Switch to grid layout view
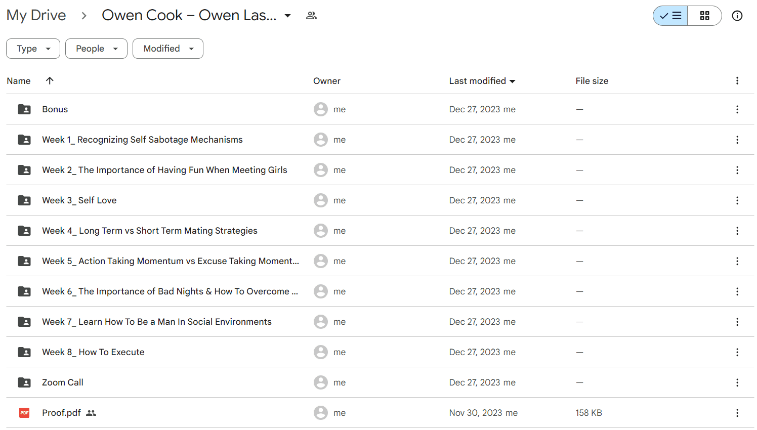The image size is (757, 430). coord(704,16)
